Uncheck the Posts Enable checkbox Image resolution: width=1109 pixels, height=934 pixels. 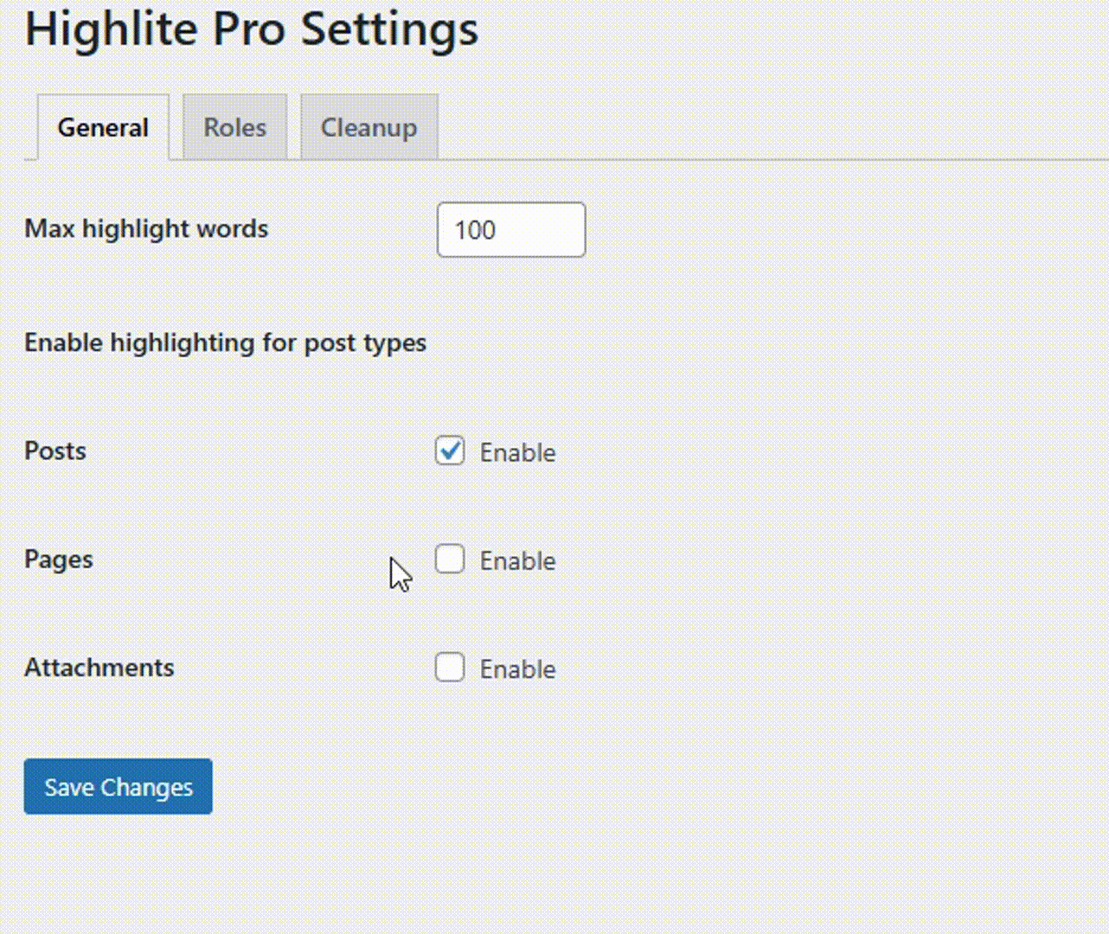coord(450,451)
